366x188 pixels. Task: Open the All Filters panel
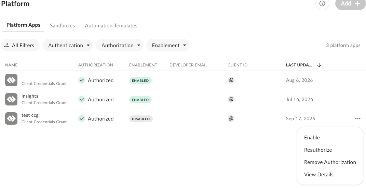(20, 45)
